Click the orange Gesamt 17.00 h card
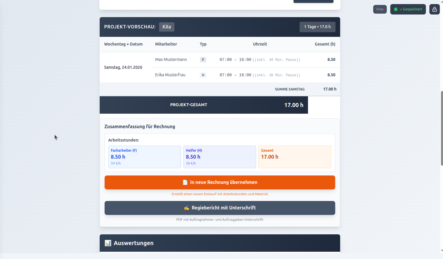 (294, 157)
